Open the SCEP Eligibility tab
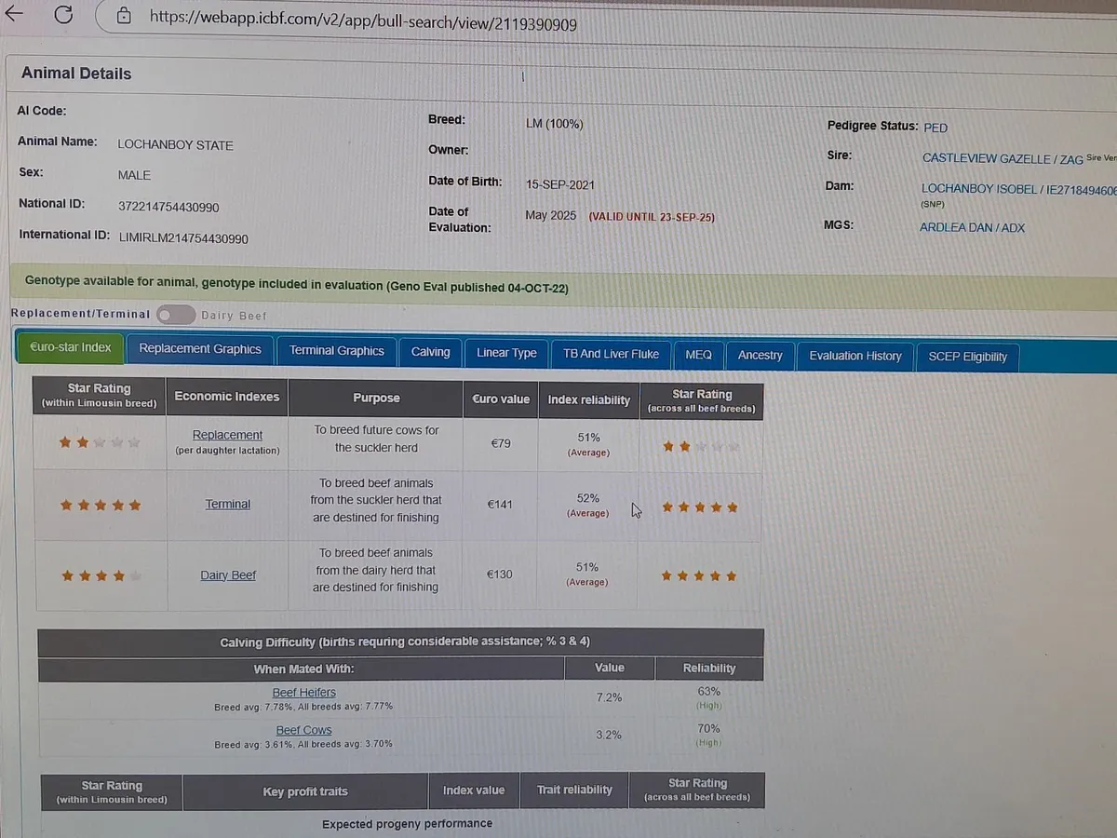The height and width of the screenshot is (838, 1117). [x=968, y=357]
